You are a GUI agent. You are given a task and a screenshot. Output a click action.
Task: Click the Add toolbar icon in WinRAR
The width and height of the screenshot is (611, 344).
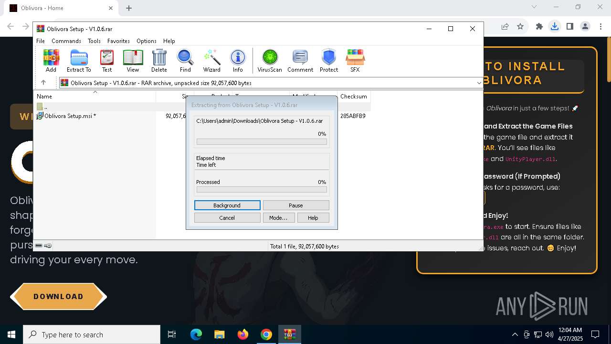(x=51, y=60)
